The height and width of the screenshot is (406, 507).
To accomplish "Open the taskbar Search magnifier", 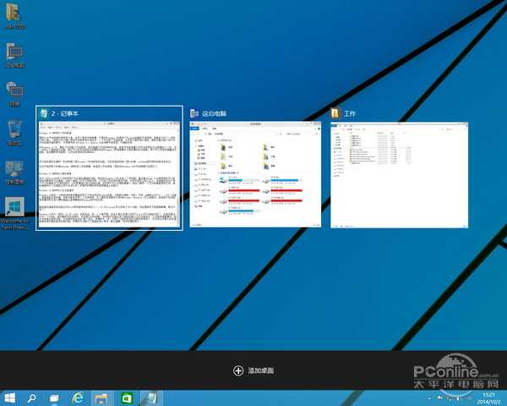I will (31, 398).
